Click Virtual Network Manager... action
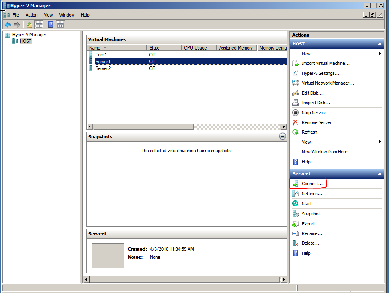 tap(328, 83)
